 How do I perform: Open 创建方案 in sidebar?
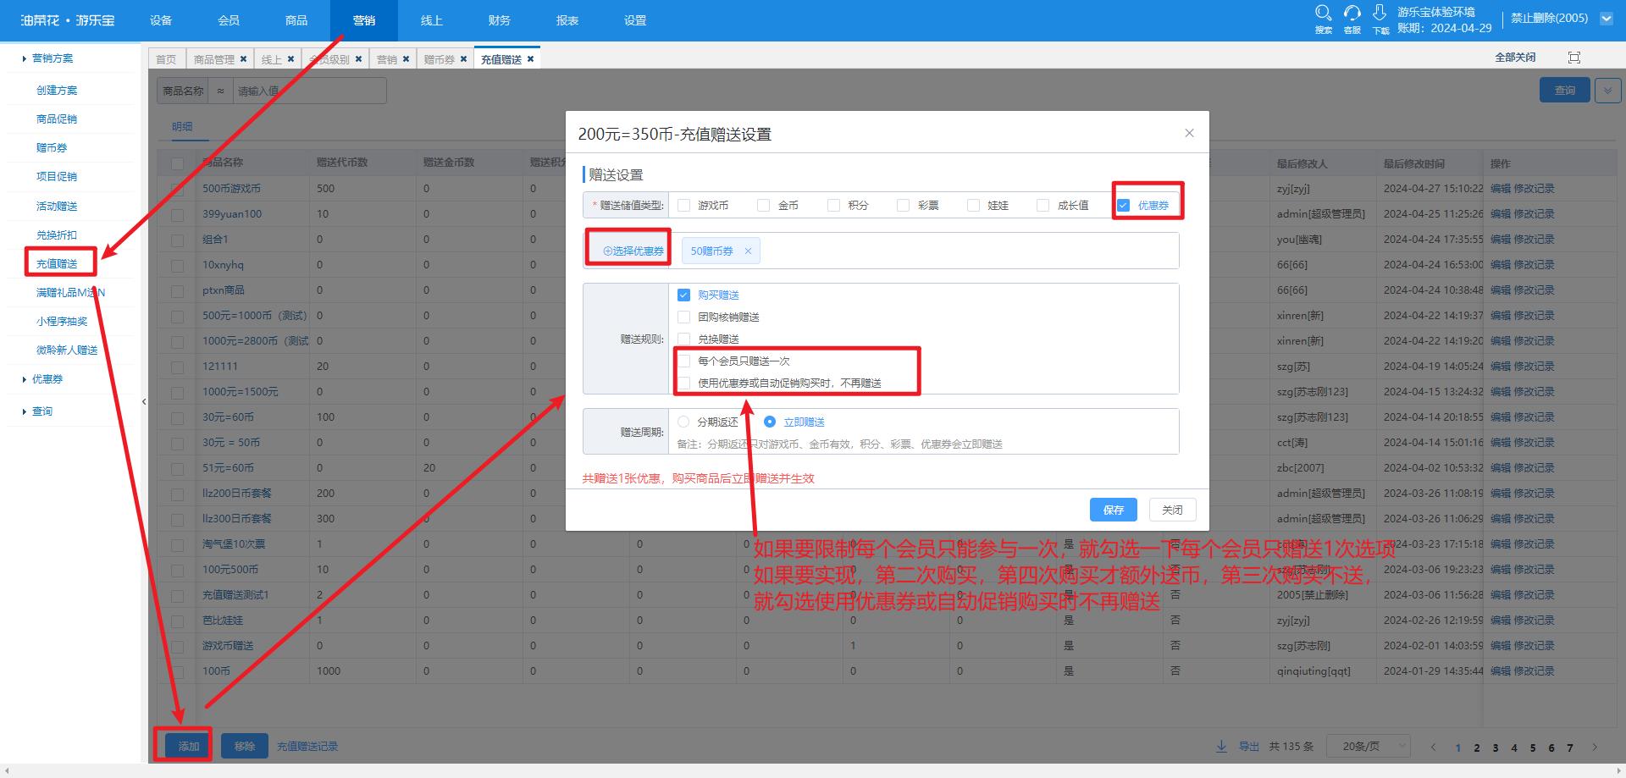[x=57, y=91]
